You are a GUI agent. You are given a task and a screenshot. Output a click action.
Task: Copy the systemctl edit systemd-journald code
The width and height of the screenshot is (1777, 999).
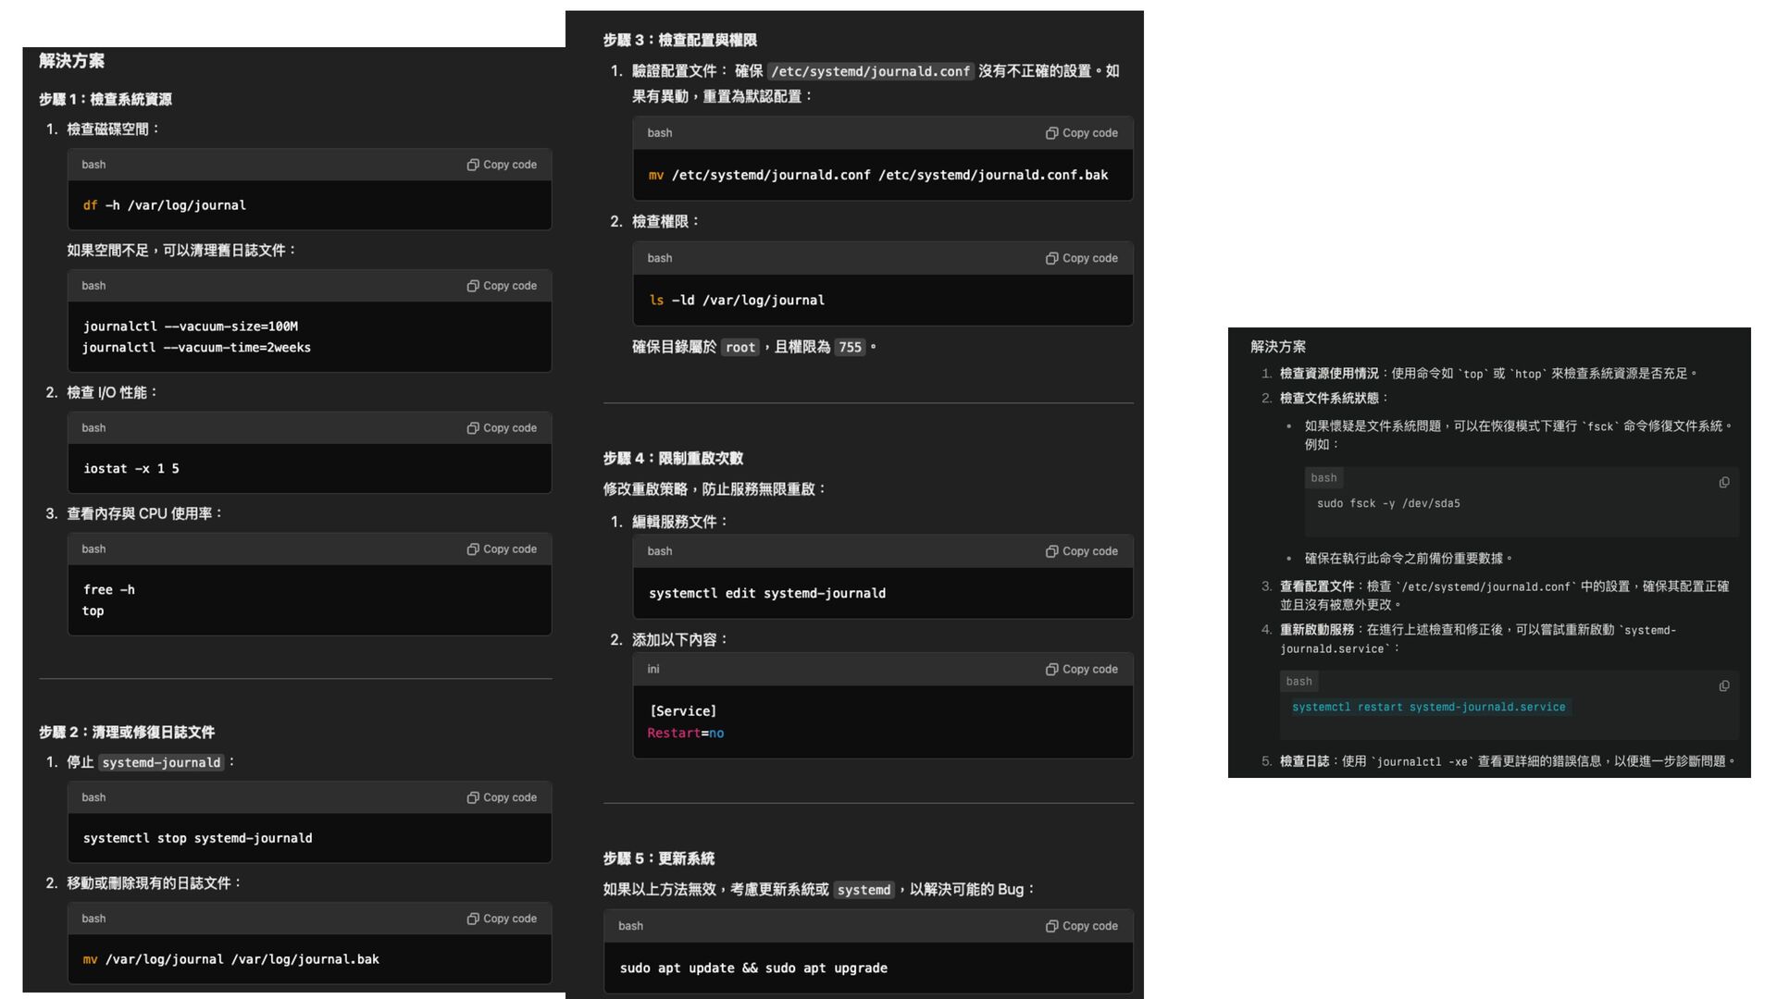coord(1081,551)
